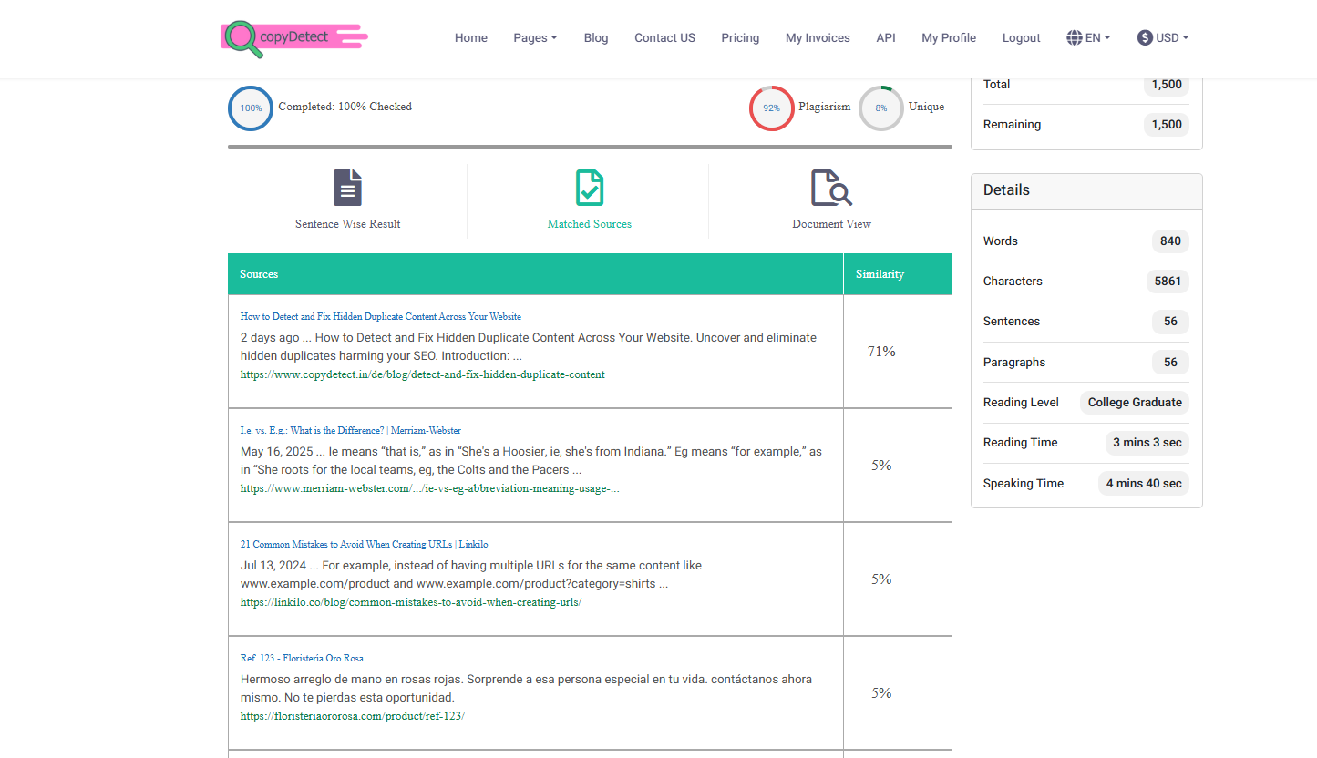The width and height of the screenshot is (1317, 758).
Task: Expand the Pages dropdown menu
Action: coord(535,37)
